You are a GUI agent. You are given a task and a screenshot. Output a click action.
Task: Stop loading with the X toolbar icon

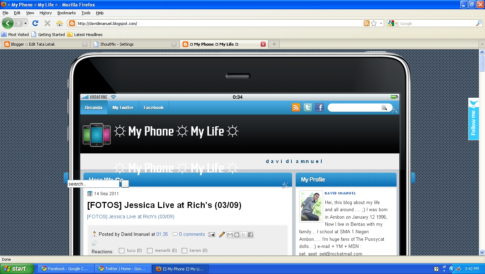coord(47,23)
